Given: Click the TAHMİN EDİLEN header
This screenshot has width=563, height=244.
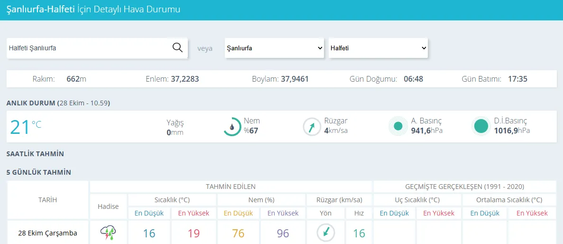Looking at the screenshot, I should pos(231,187).
